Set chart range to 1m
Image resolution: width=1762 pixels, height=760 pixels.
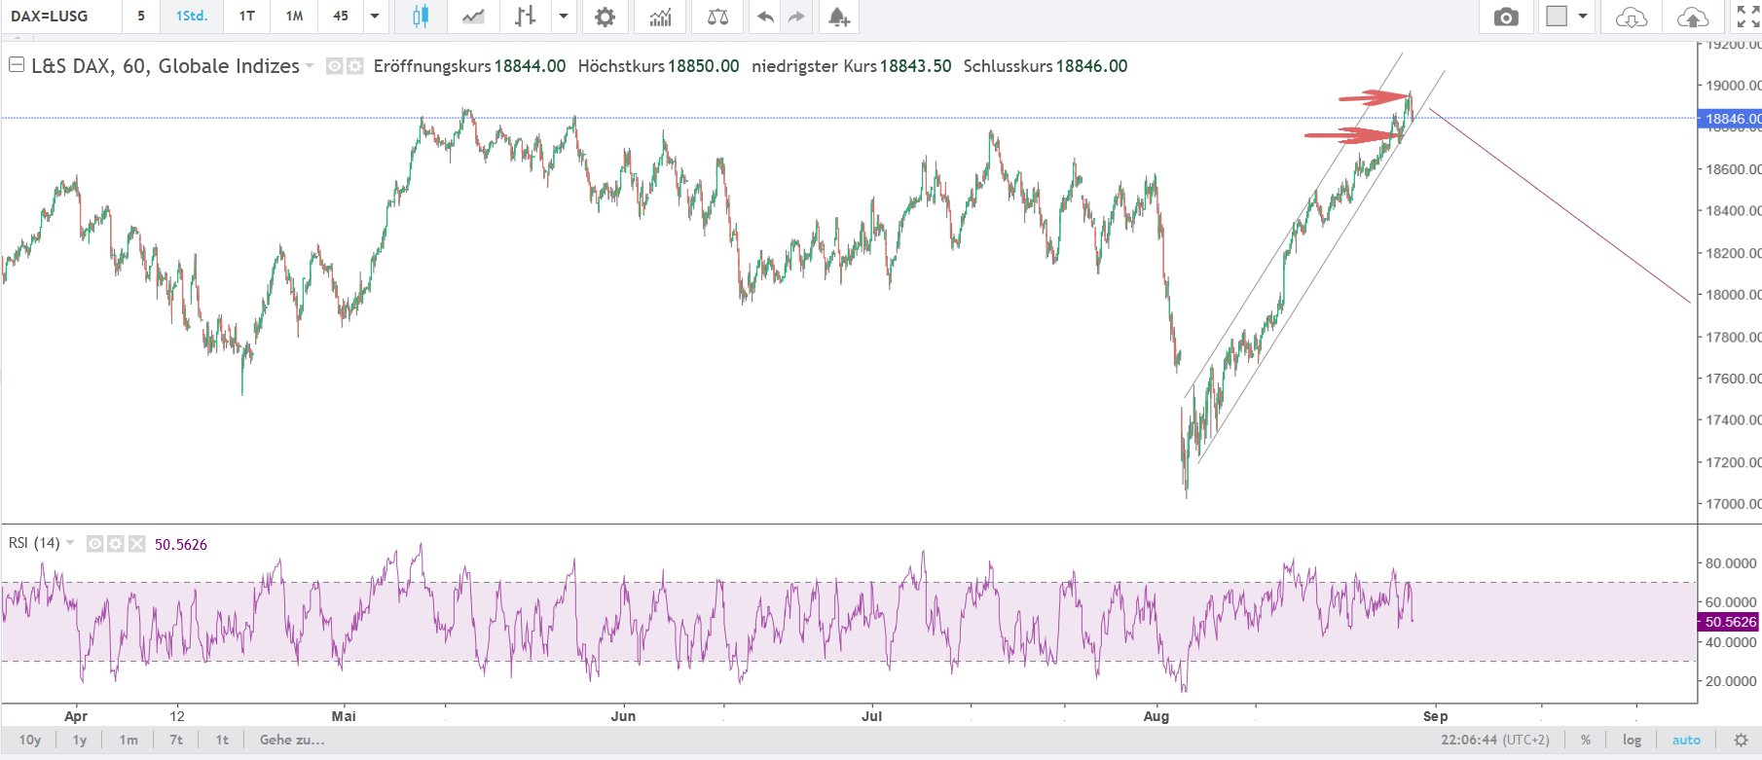coord(128,740)
